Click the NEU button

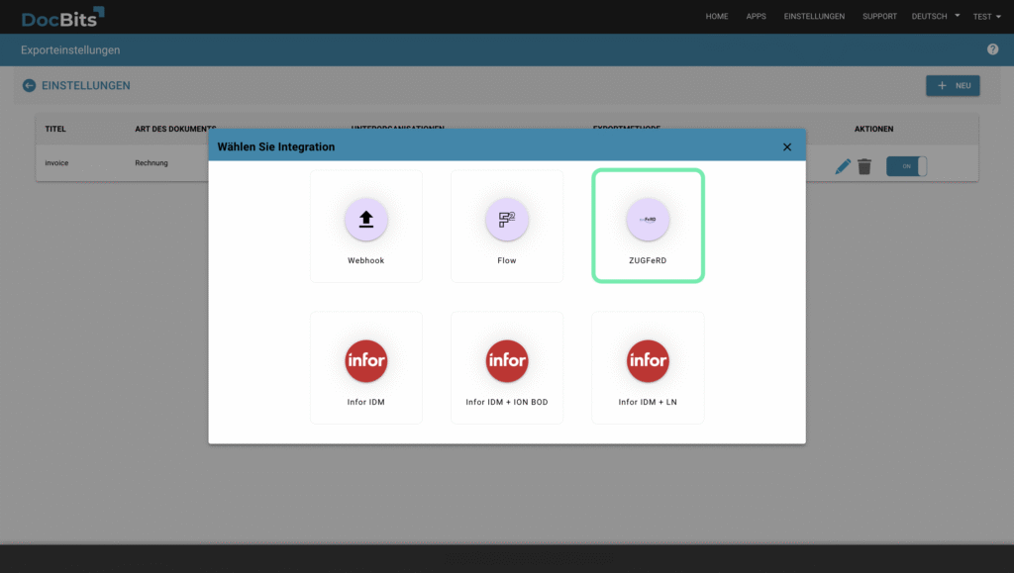click(x=953, y=85)
